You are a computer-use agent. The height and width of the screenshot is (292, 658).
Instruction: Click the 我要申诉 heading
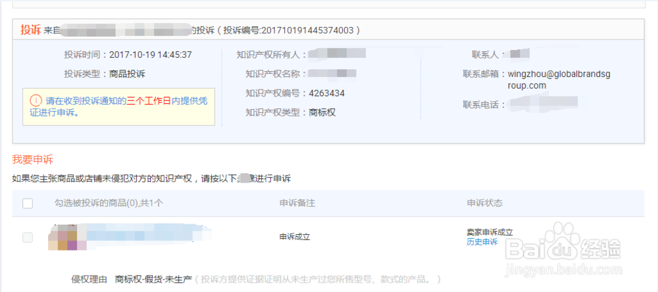tap(33, 159)
